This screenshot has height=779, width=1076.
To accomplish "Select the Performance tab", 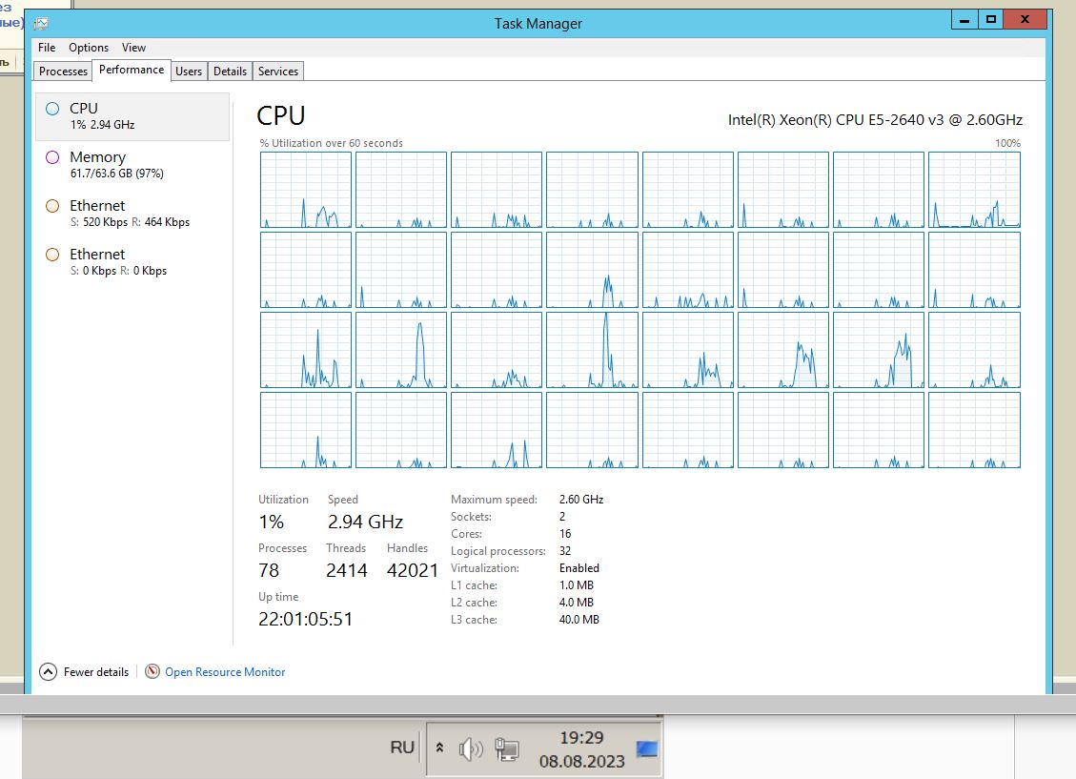I will click(x=132, y=70).
